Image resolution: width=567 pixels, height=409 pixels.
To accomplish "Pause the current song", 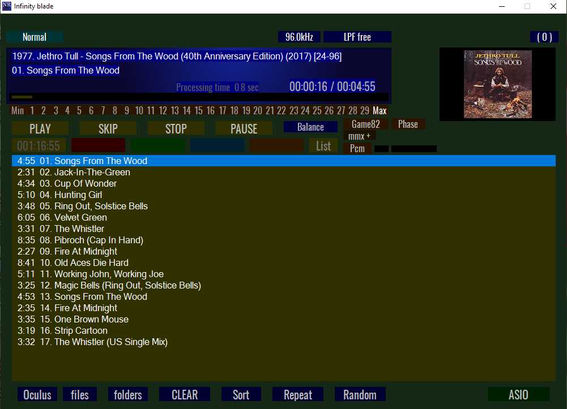I will 244,128.
